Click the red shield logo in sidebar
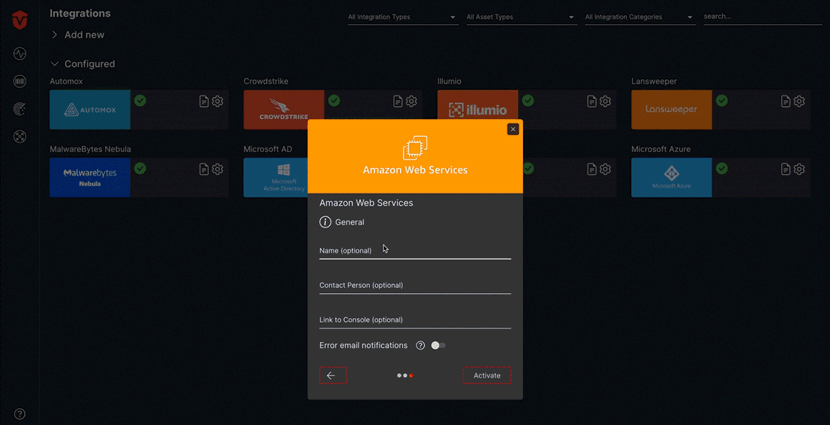The height and width of the screenshot is (425, 830). tap(20, 20)
